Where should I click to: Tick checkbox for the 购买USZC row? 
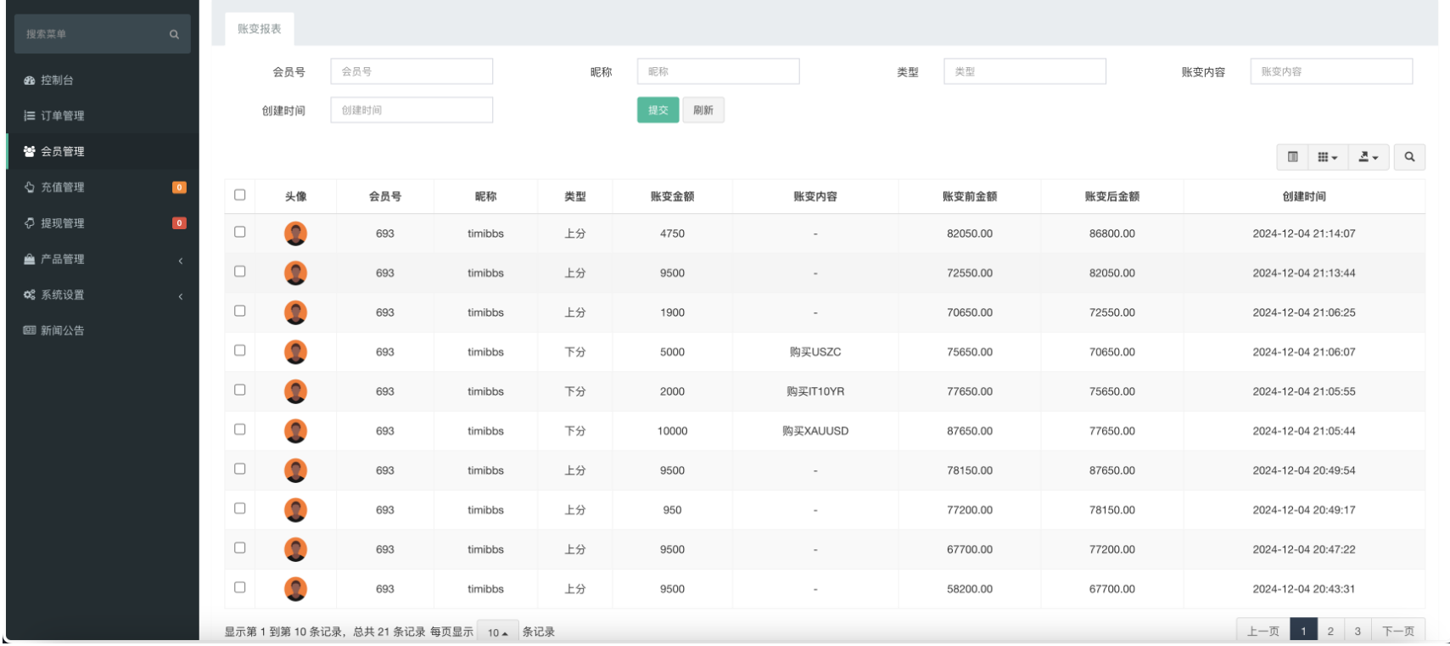click(x=240, y=351)
